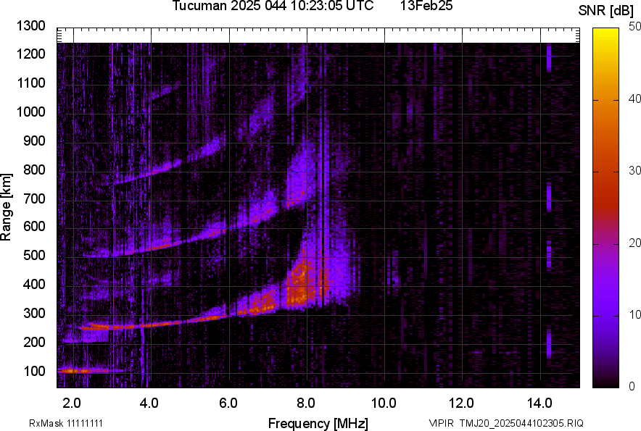
Task: Click the range tick label '1300'
Action: tap(30, 26)
